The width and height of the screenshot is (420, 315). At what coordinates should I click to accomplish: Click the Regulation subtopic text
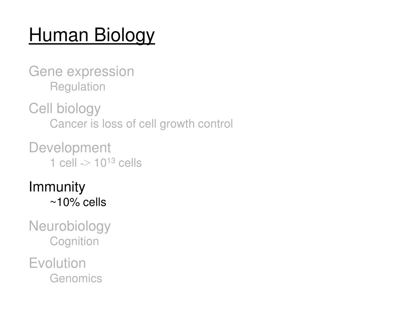pos(78,87)
